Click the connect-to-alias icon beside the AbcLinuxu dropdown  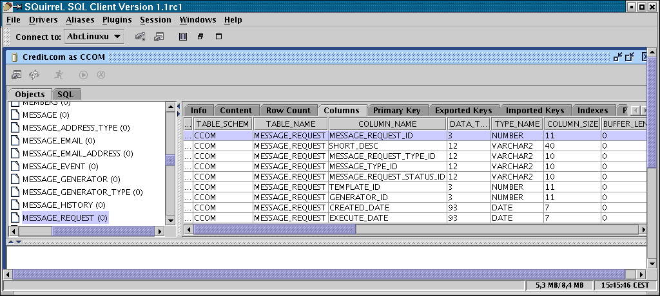(x=140, y=37)
